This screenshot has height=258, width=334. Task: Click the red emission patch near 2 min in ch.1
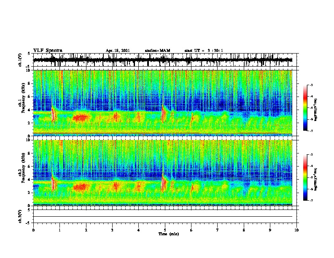click(81, 118)
